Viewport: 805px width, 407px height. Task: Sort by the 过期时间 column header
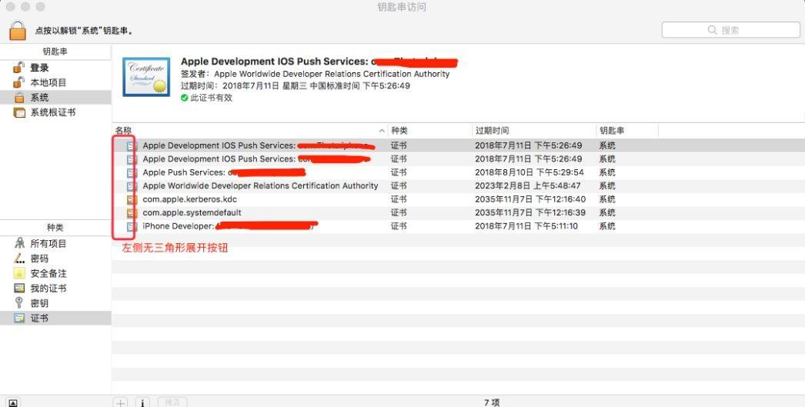pos(492,130)
